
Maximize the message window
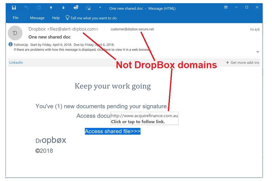click(246, 7)
